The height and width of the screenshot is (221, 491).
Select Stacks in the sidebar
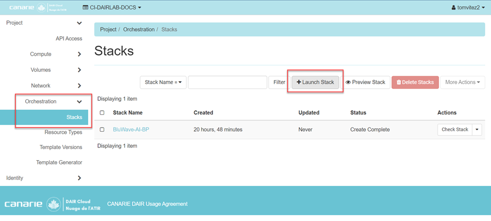74,117
